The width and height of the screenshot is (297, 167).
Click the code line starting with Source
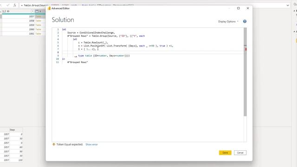coord(91,32)
